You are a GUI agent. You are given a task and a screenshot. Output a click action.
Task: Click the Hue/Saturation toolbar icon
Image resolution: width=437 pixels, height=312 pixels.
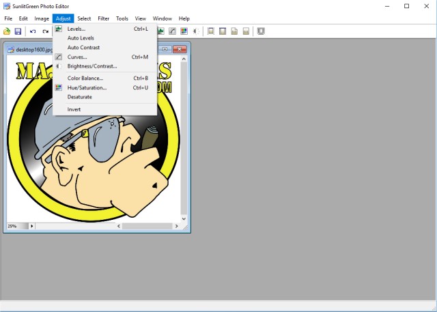point(184,31)
